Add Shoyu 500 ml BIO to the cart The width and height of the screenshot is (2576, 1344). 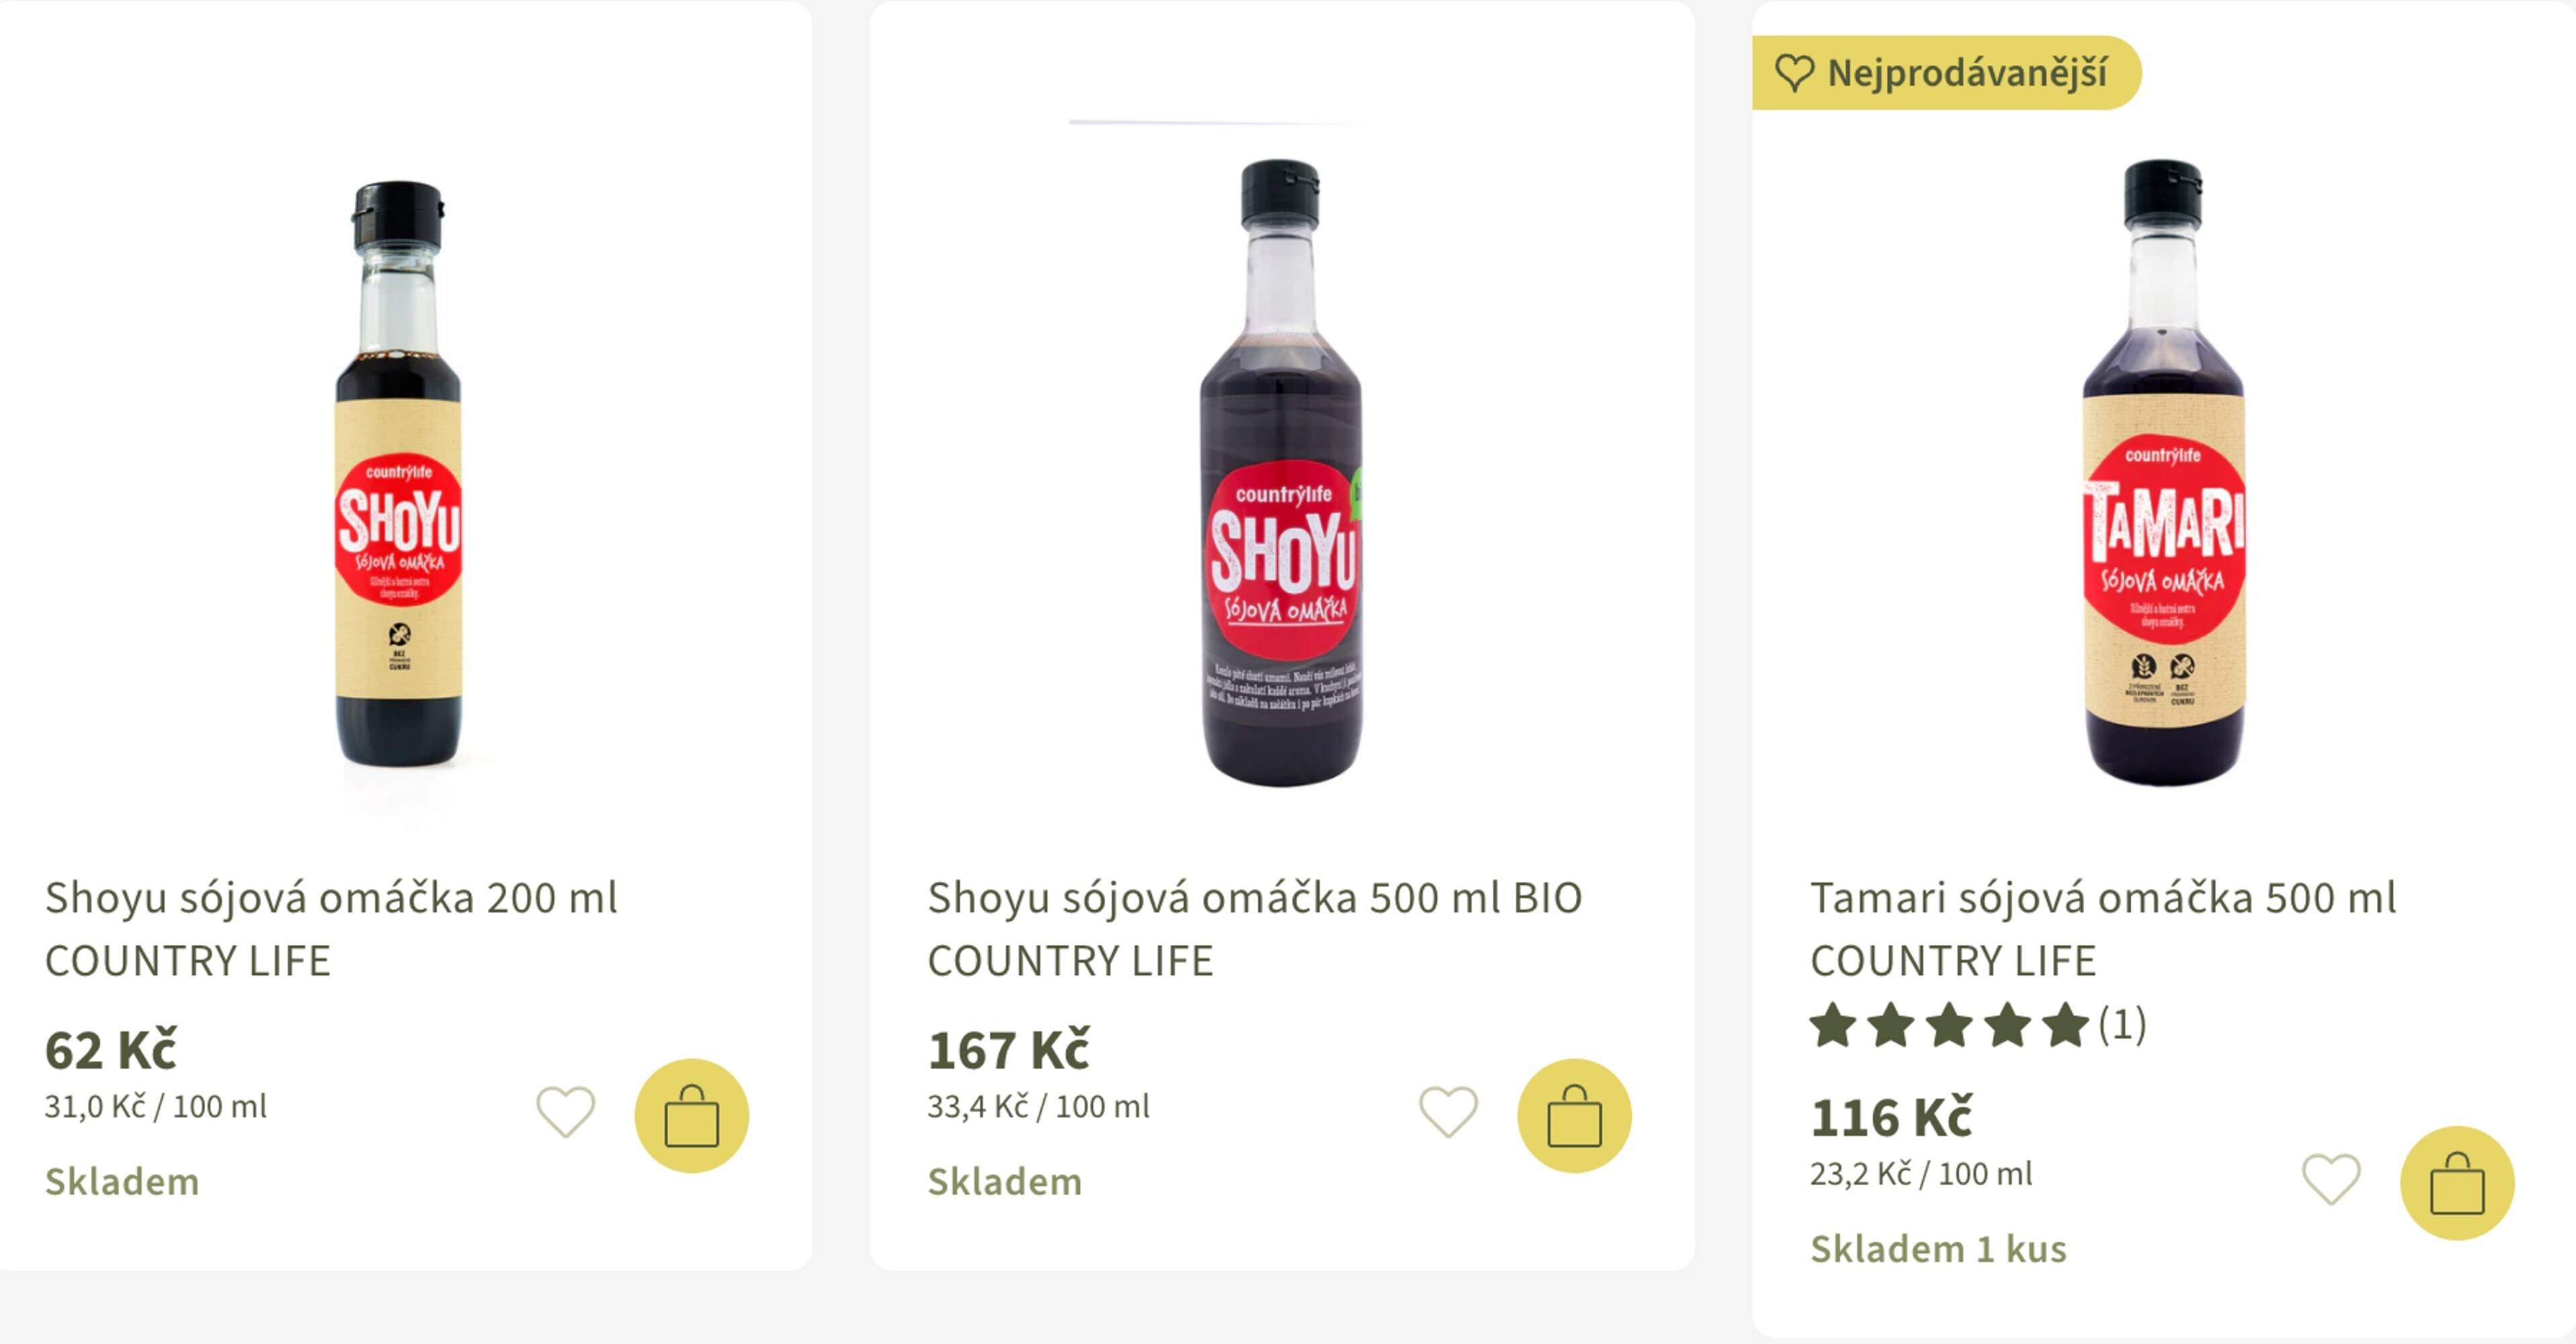1574,1115
